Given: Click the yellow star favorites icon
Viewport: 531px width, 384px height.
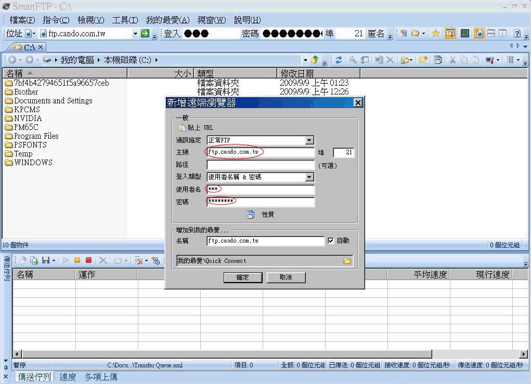Looking at the screenshot, I should (x=435, y=33).
